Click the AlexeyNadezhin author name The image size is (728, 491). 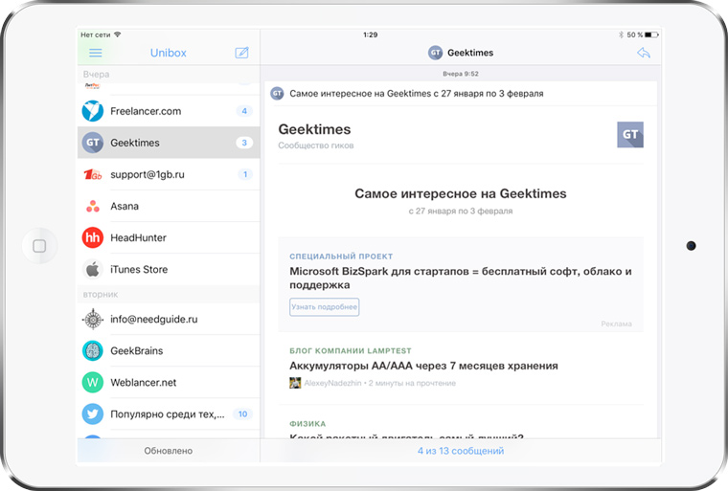[332, 383]
